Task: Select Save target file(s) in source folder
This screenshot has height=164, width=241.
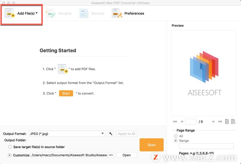Action: click(10, 147)
